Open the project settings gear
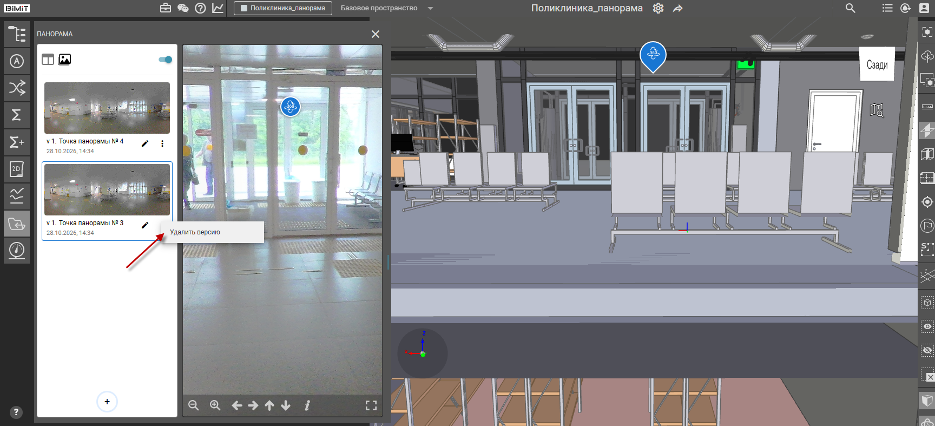Viewport: 935px width, 426px height. pos(658,8)
